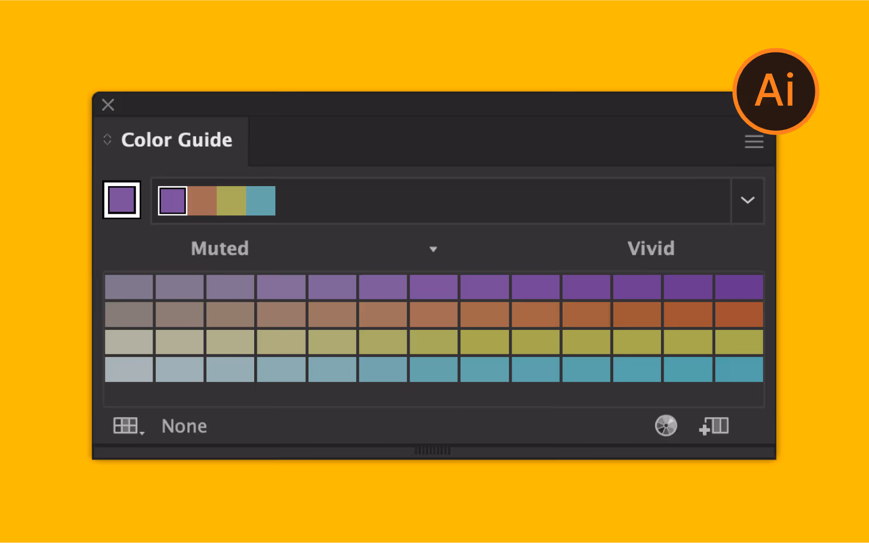This screenshot has width=869, height=543.
Task: Click the collapse diamond beside the panel tab
Action: (107, 139)
